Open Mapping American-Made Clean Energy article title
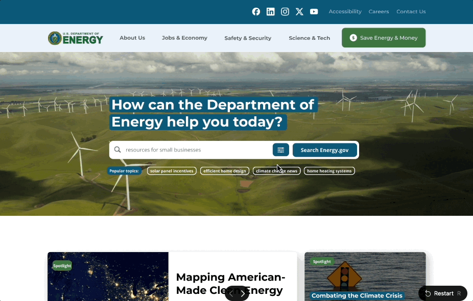 click(x=230, y=284)
